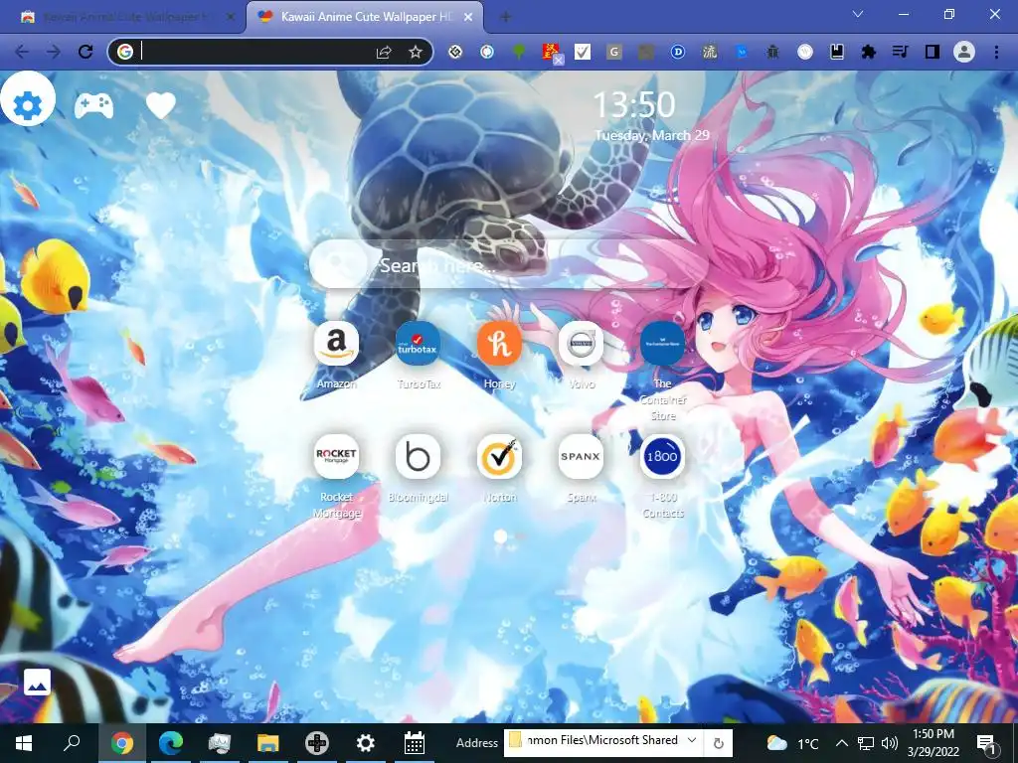This screenshot has width=1018, height=763.
Task: Open The Container Store shortcut
Action: (662, 343)
